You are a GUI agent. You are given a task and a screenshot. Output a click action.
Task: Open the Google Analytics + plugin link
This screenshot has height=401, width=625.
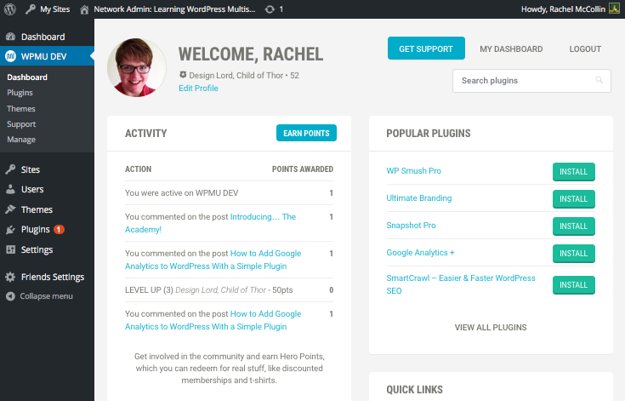coord(420,253)
